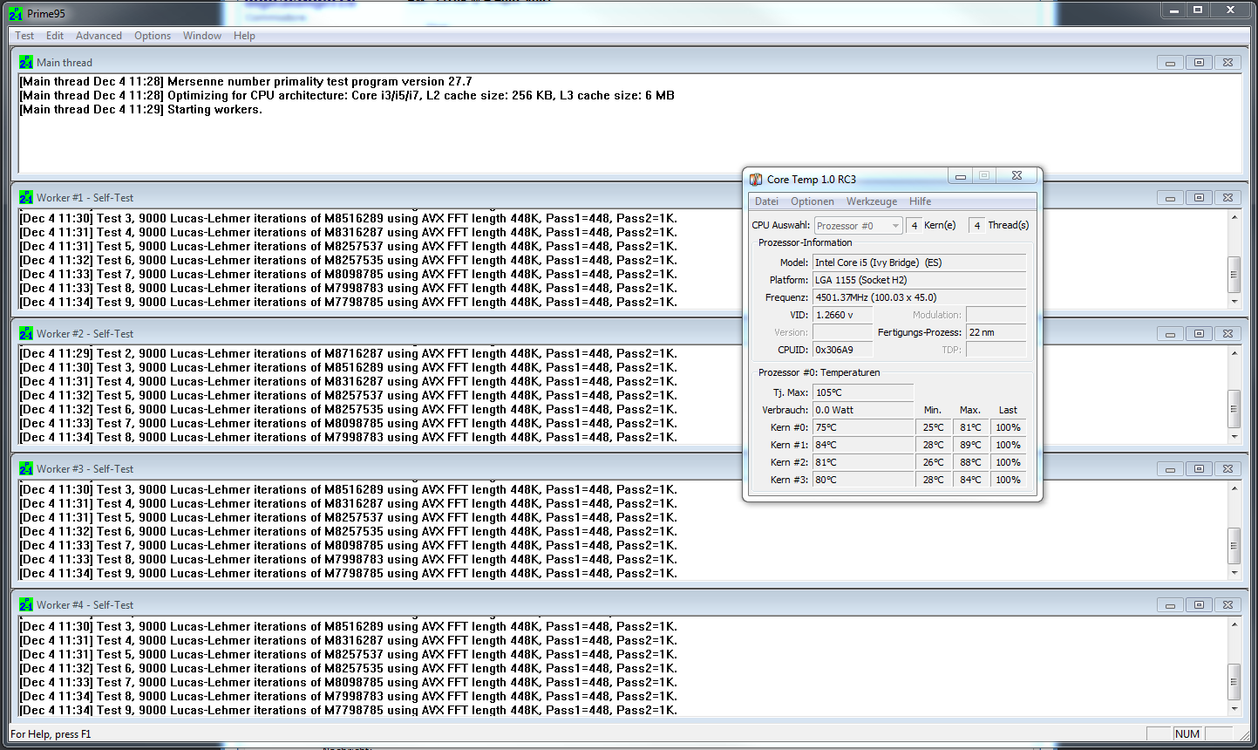Click Worker #3 scrollbar down arrow
Screen dimensions: 1258x750
pyautogui.click(x=1234, y=573)
